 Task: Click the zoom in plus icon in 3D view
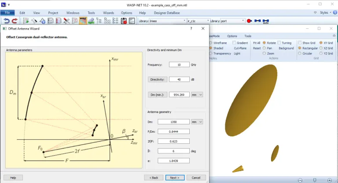(329, 180)
